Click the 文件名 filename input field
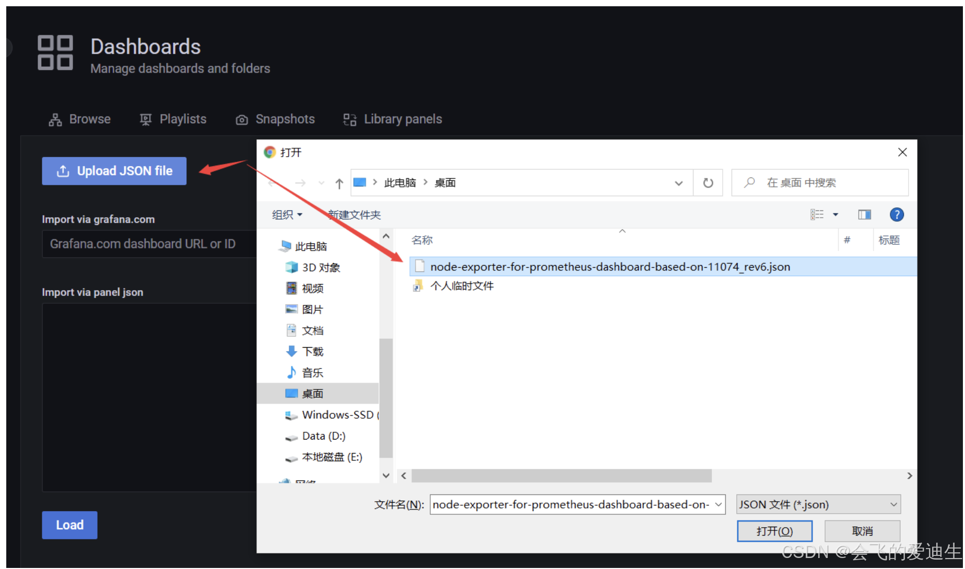Screen dimensions: 965x569 tap(571, 504)
